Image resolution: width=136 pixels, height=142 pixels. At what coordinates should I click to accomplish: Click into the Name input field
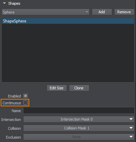(79, 110)
